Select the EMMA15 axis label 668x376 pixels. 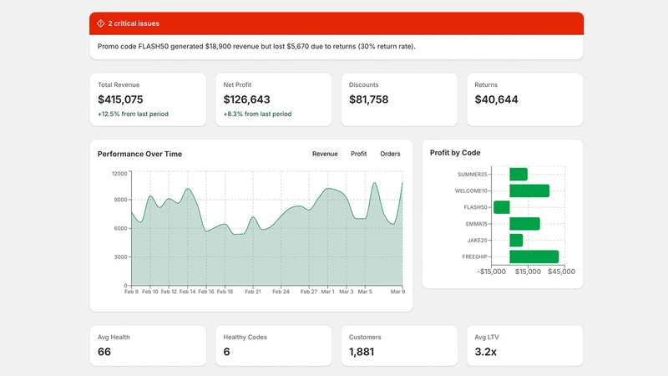point(476,224)
